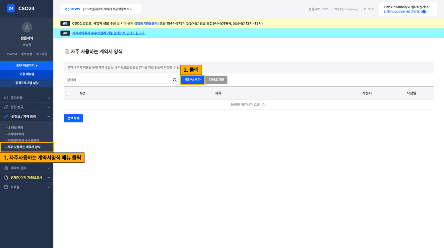Click the 로그아웃 link in top header
This screenshot has height=248, width=444.
point(369,9)
